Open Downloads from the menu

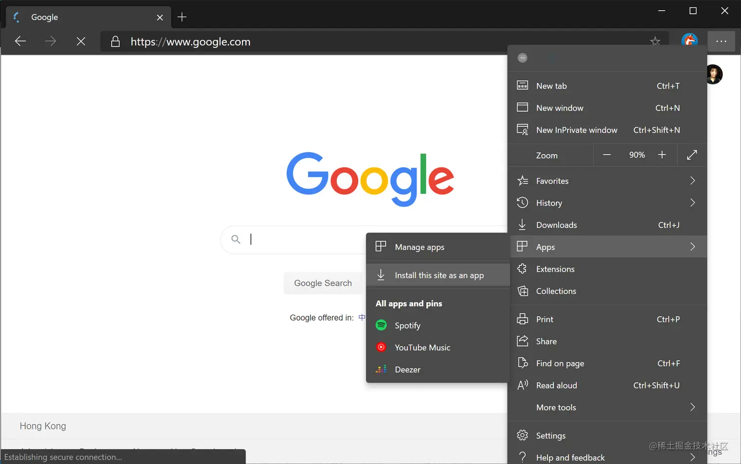tap(607, 225)
